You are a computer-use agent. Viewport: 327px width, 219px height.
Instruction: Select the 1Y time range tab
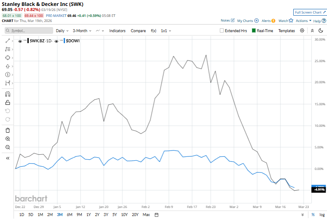(x=89, y=215)
